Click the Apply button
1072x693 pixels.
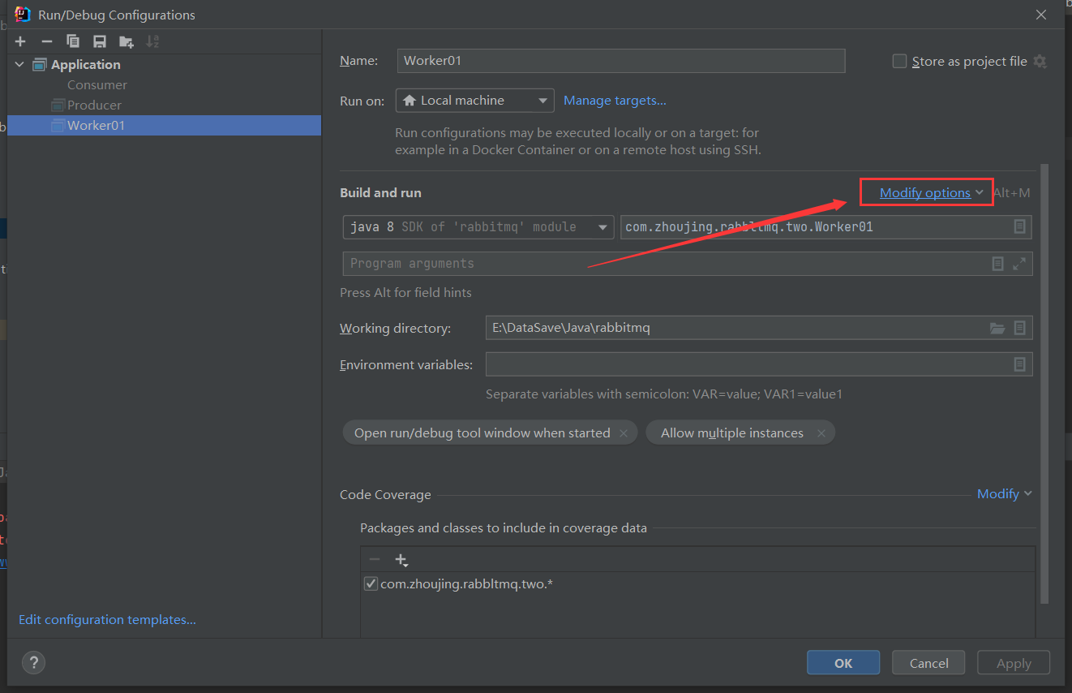pos(1014,663)
